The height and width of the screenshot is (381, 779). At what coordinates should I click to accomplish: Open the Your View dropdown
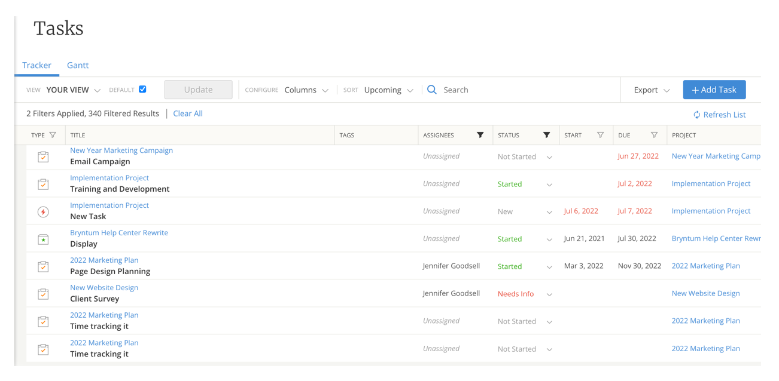[73, 90]
